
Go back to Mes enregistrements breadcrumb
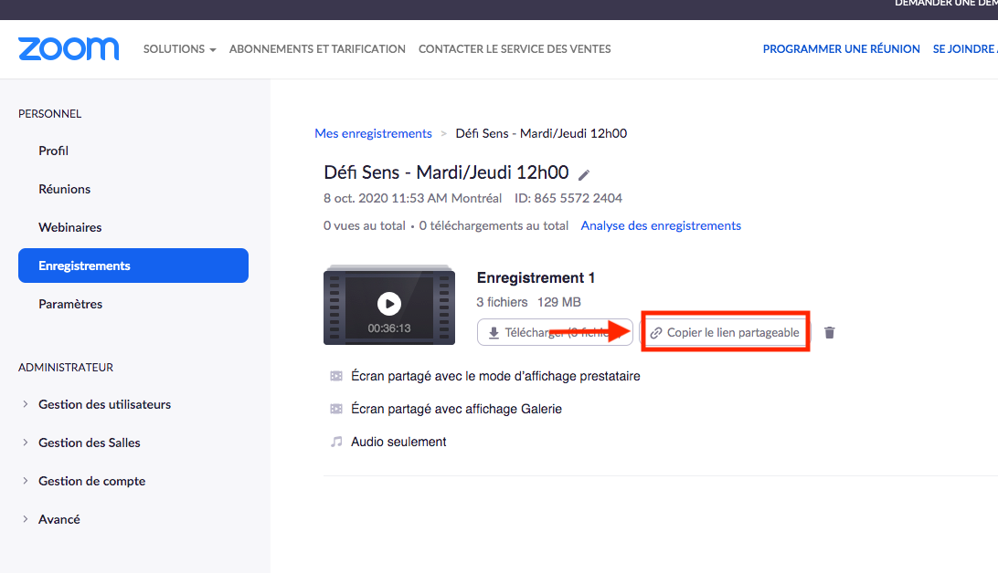pos(373,133)
